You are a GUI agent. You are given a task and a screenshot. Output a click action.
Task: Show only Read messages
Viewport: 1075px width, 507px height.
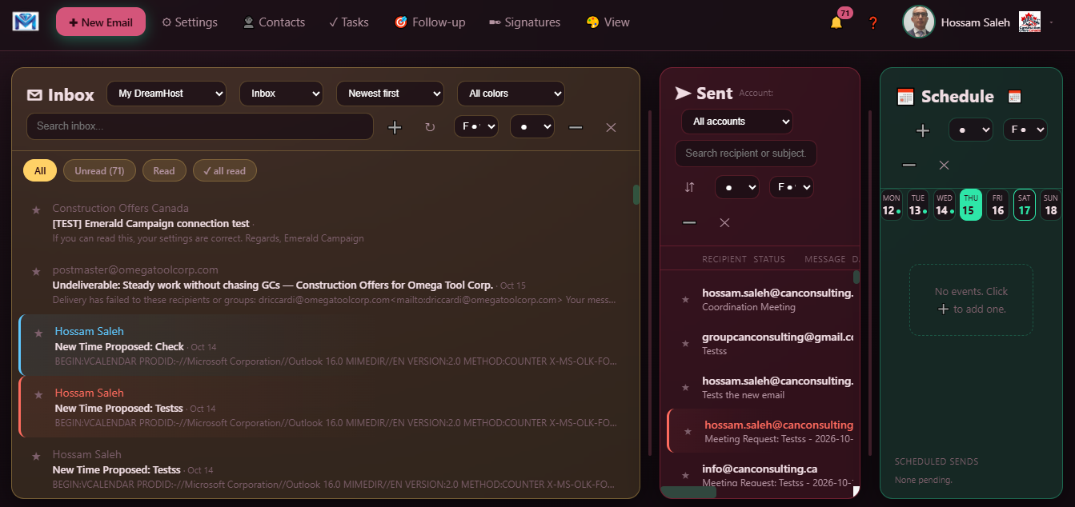tap(164, 171)
